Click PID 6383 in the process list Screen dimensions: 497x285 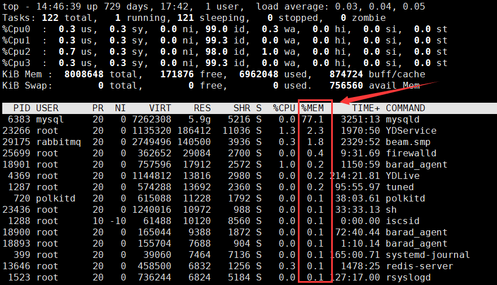point(19,119)
